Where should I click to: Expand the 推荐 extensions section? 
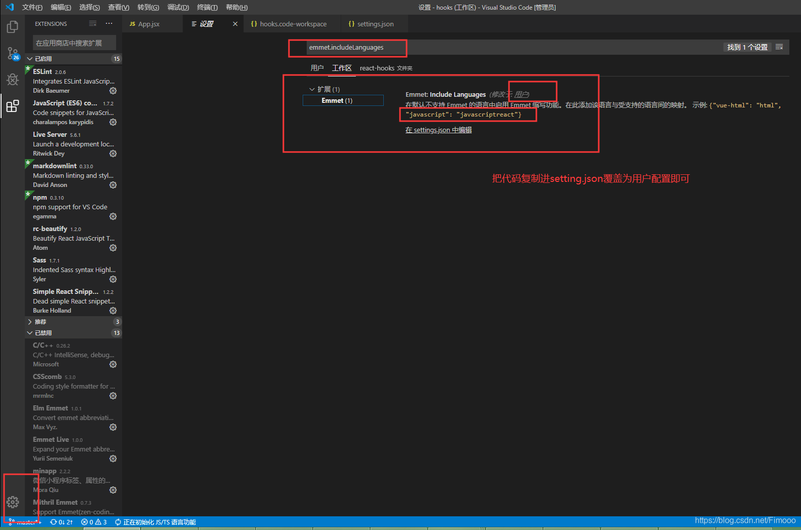(74, 322)
